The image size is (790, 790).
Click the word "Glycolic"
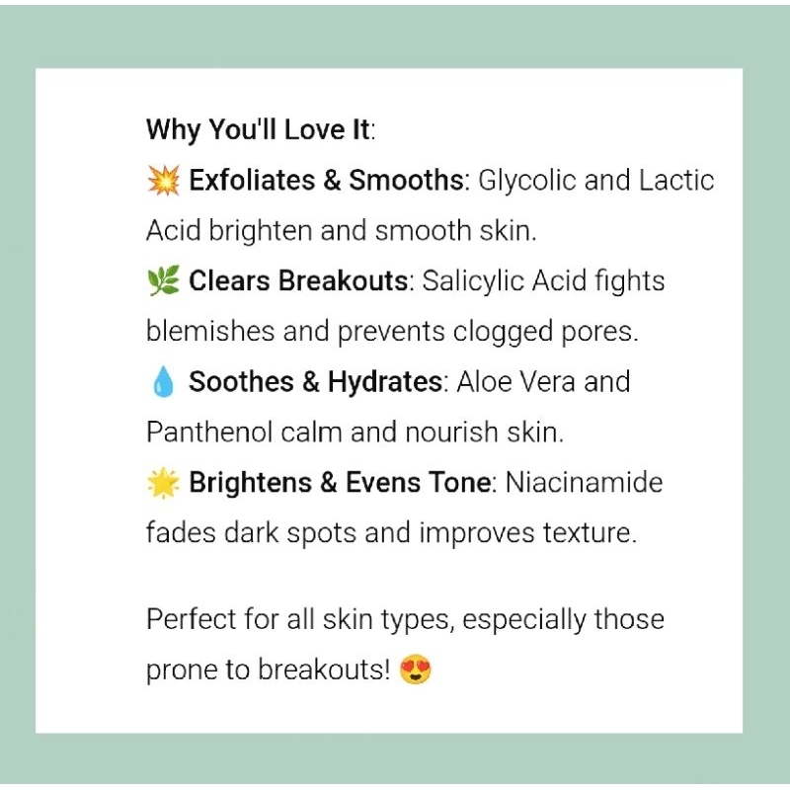tap(519, 181)
